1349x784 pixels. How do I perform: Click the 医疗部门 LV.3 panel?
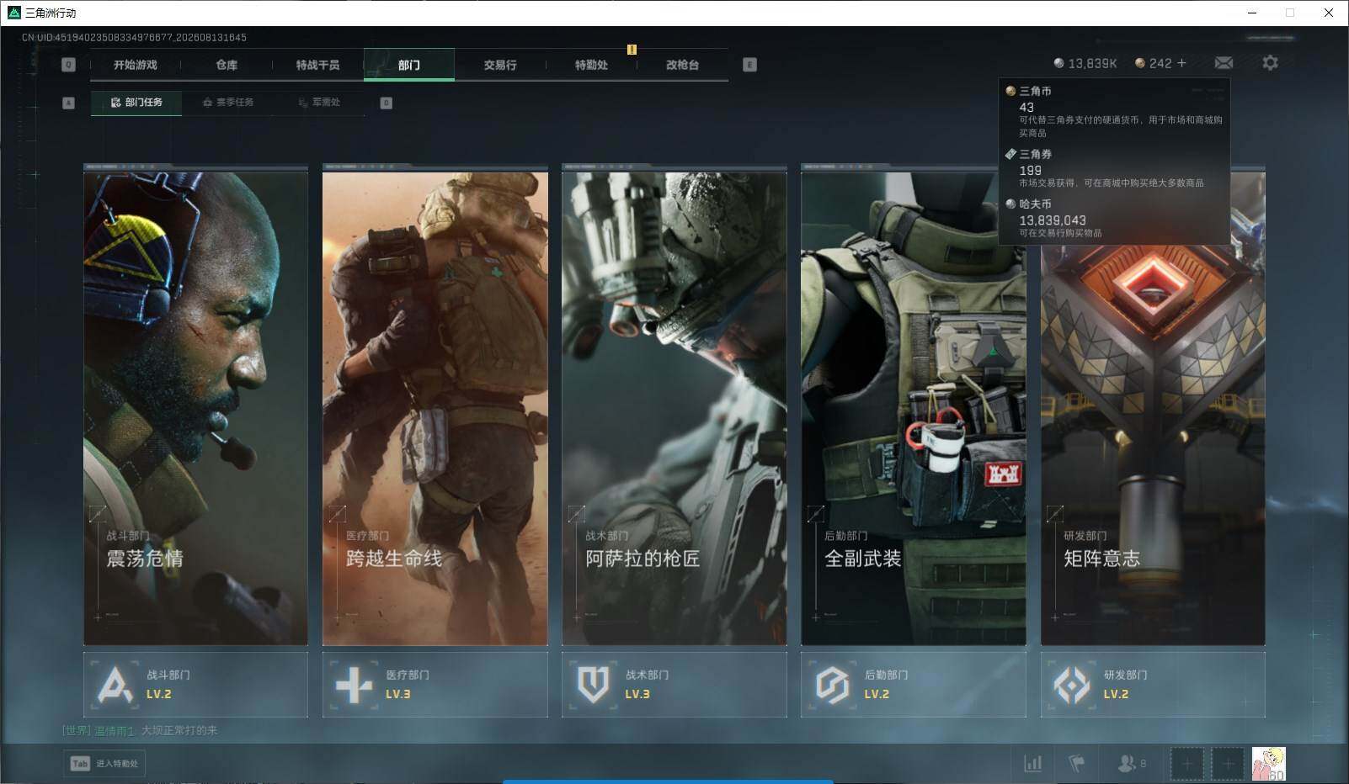(x=435, y=685)
